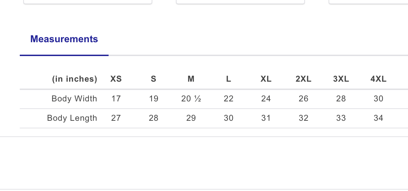This screenshot has height=191, width=408.
Task: Select Body Length value 34 for 4XL
Action: tap(378, 118)
